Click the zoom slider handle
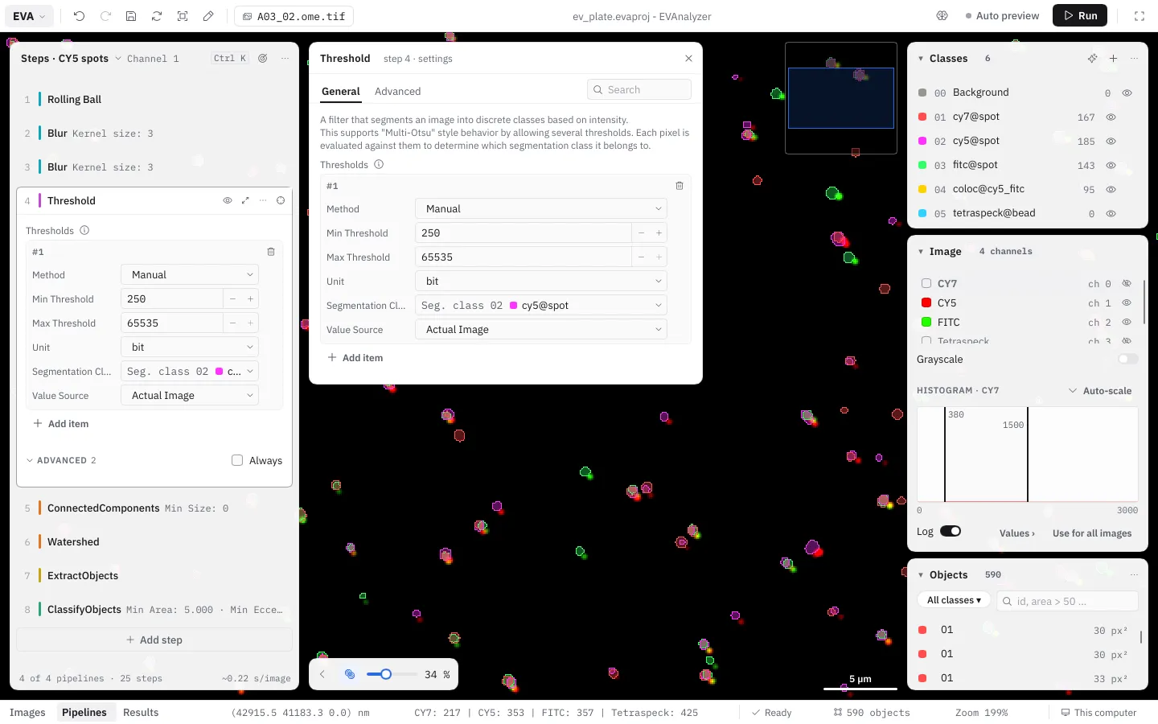 point(386,674)
